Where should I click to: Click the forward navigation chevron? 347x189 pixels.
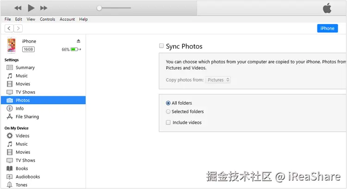(x=18, y=28)
